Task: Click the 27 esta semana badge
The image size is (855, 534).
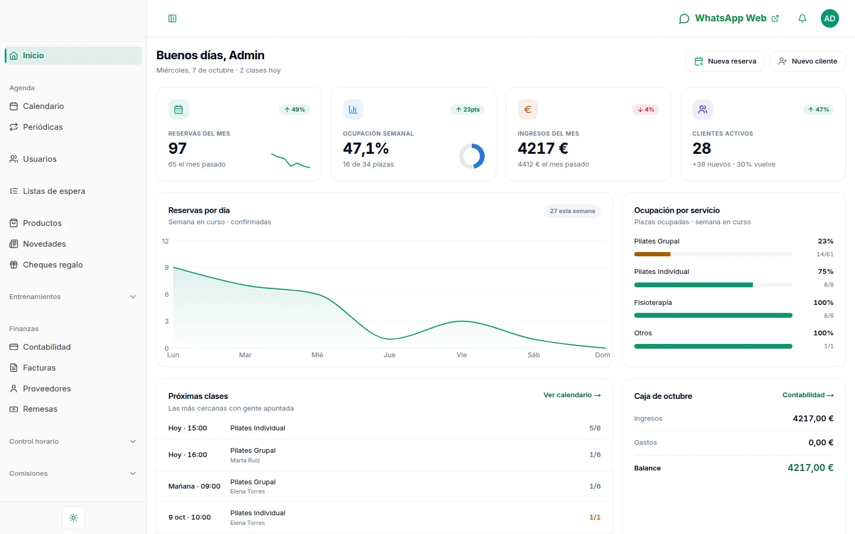Action: 572,211
